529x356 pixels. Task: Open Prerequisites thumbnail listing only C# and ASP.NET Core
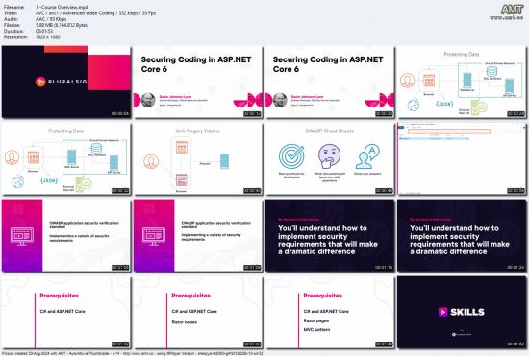[x=66, y=313]
